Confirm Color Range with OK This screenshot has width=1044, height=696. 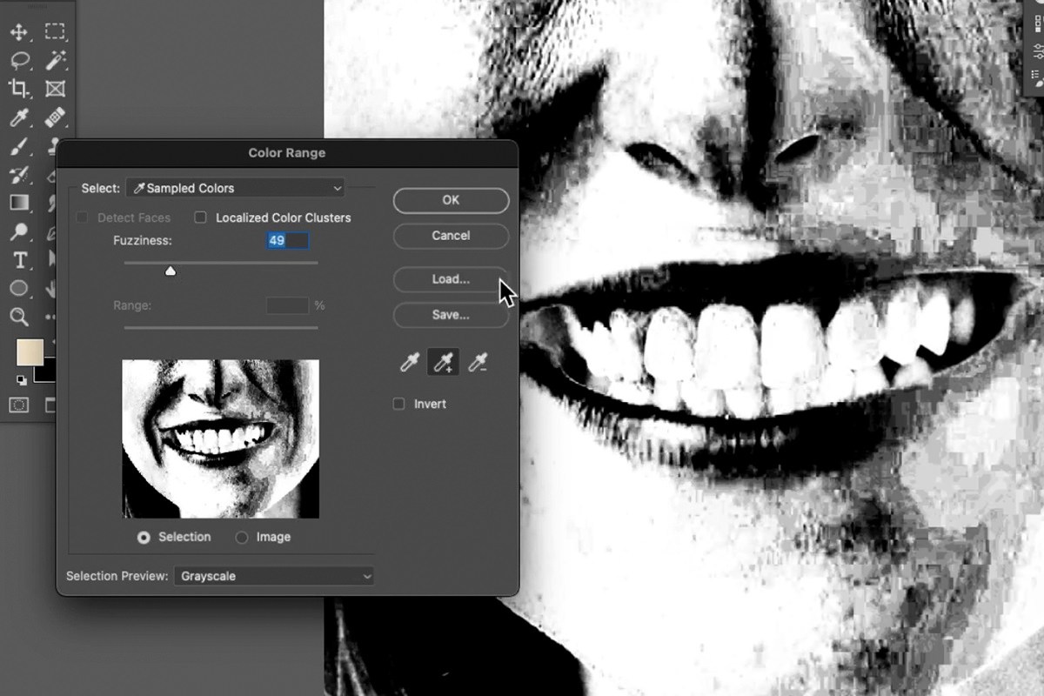click(x=451, y=200)
